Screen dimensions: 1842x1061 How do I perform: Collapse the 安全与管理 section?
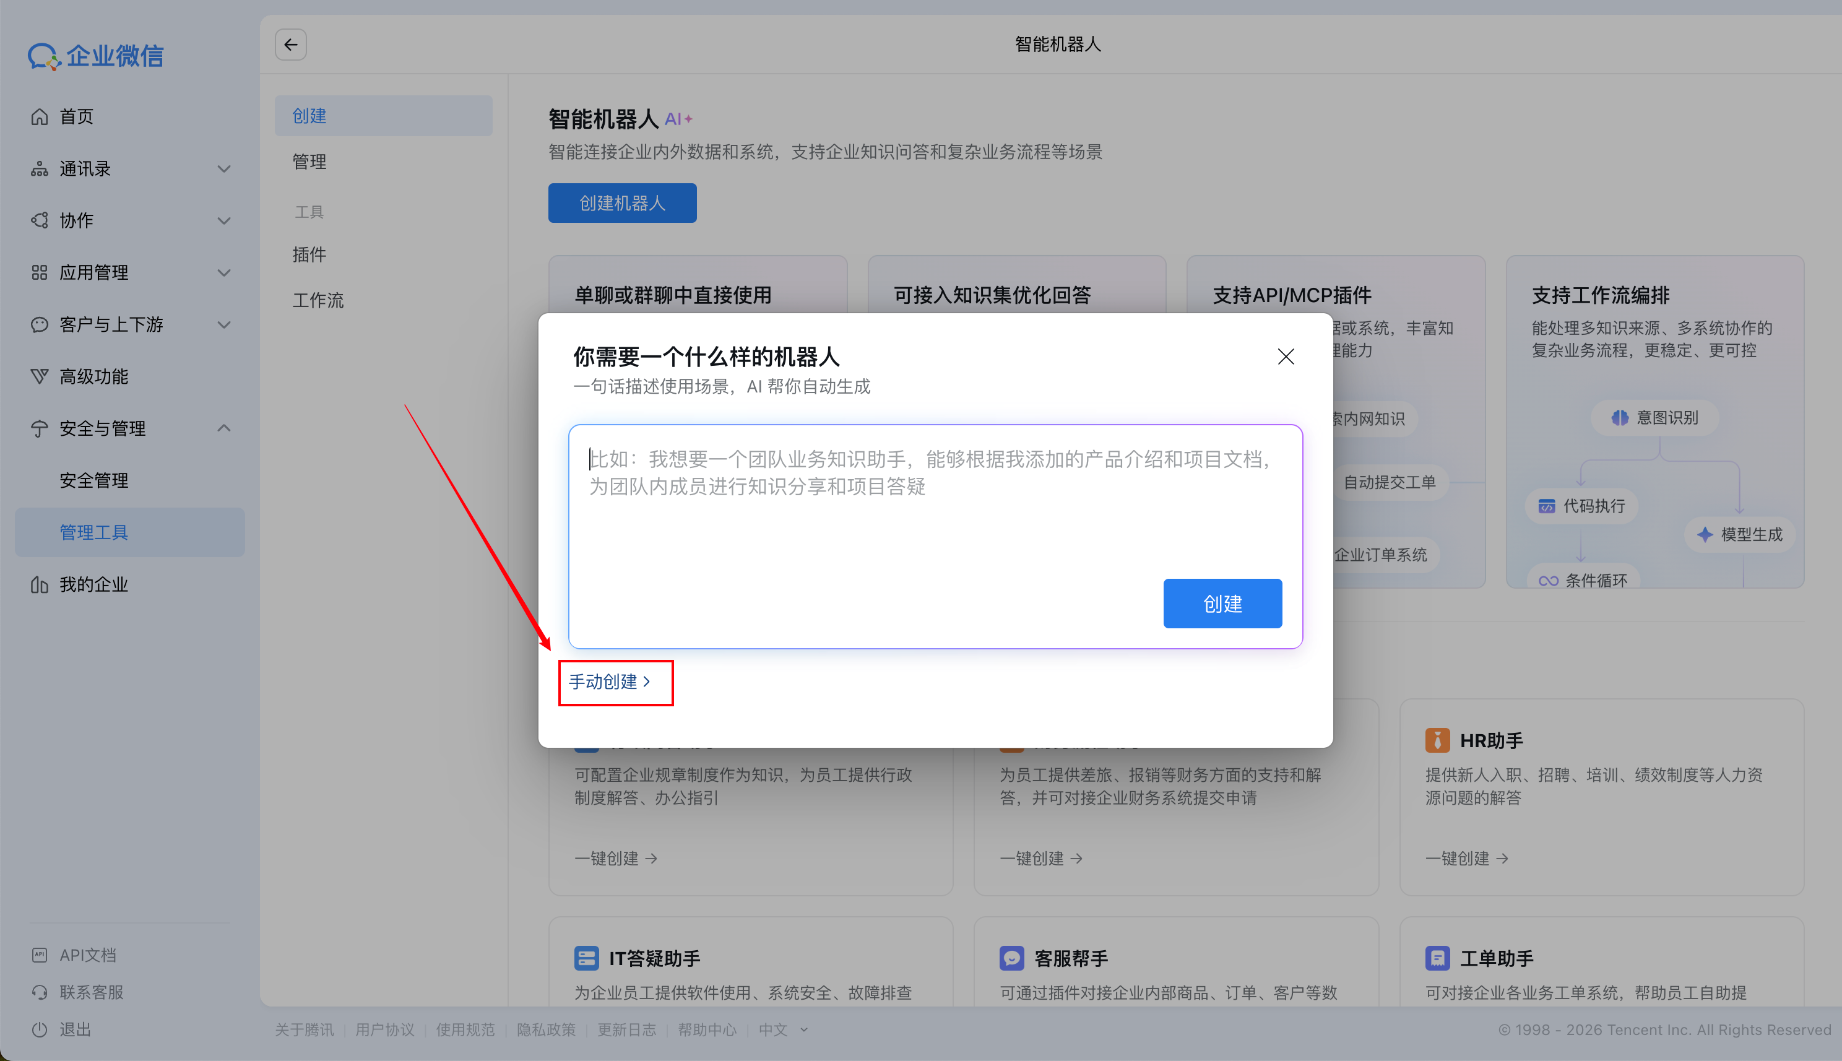225,428
